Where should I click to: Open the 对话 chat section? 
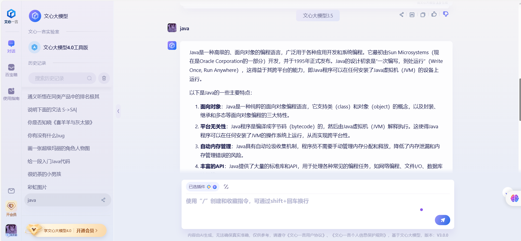[x=11, y=47]
